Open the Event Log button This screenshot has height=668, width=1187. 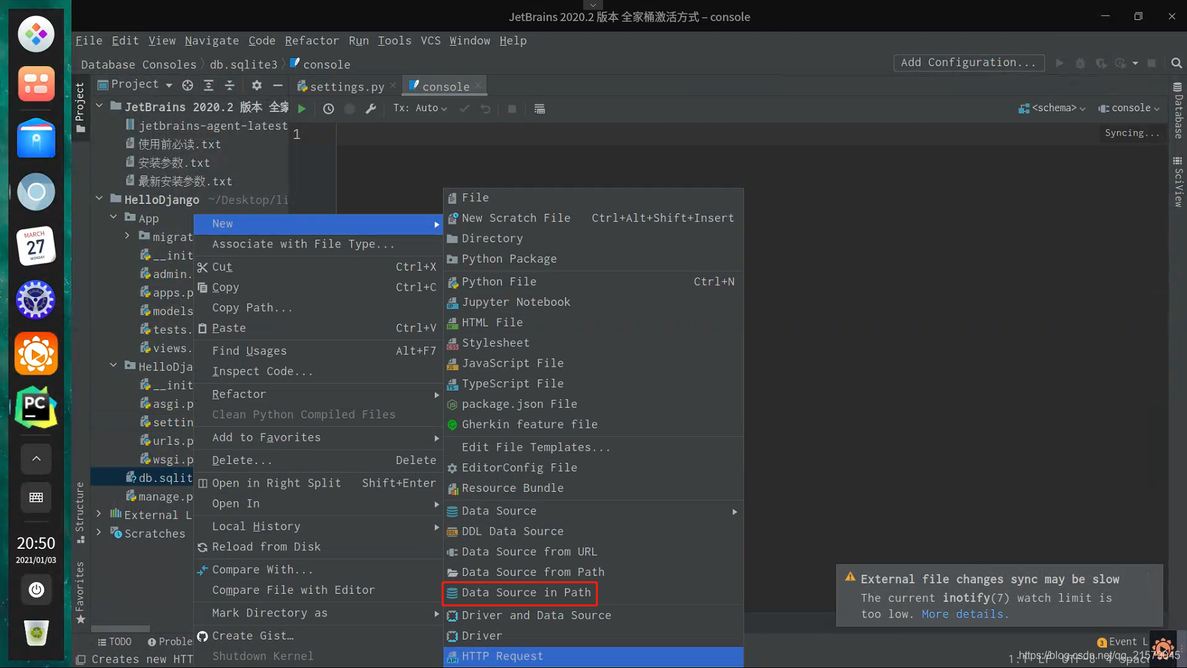tap(1122, 642)
